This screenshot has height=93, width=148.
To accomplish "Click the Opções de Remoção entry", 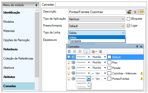I will point(17,40).
